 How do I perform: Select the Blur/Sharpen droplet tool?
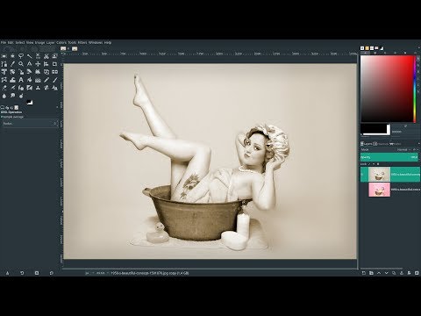[x=4, y=96]
